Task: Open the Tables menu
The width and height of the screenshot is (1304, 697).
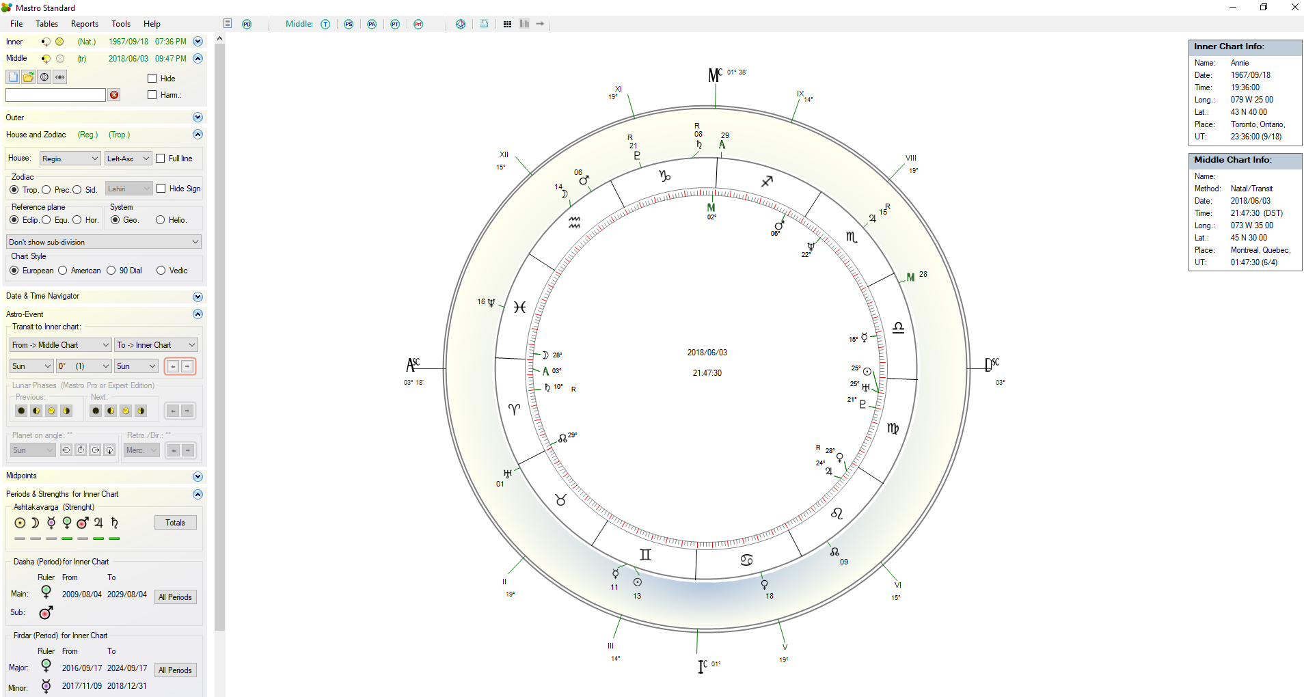Action: click(46, 24)
